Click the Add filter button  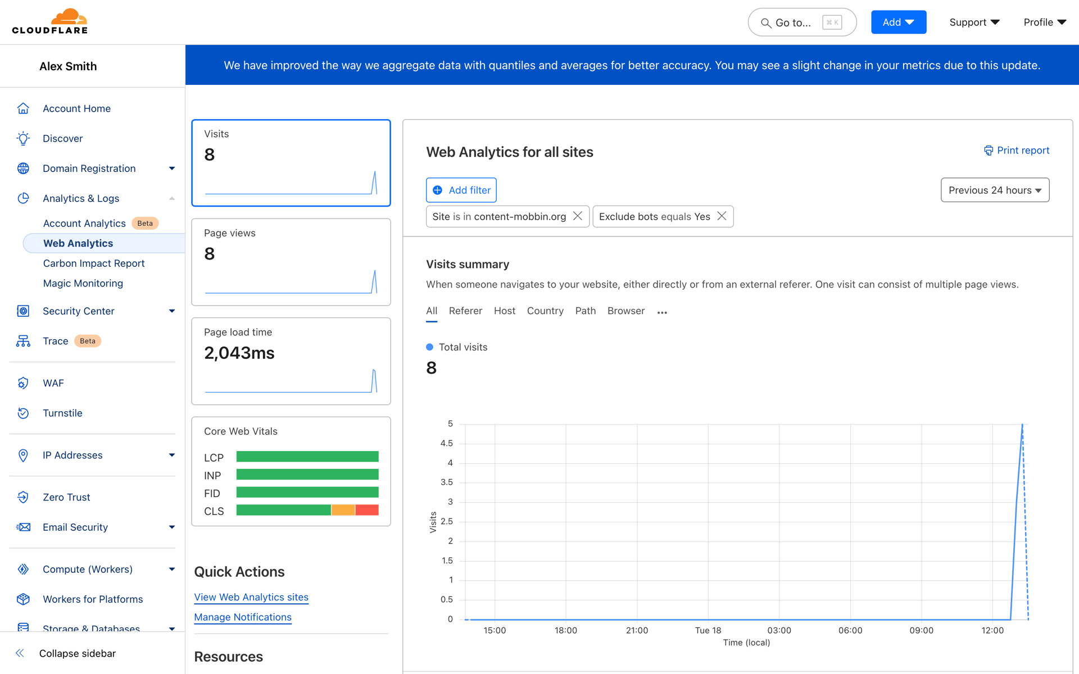[461, 190]
